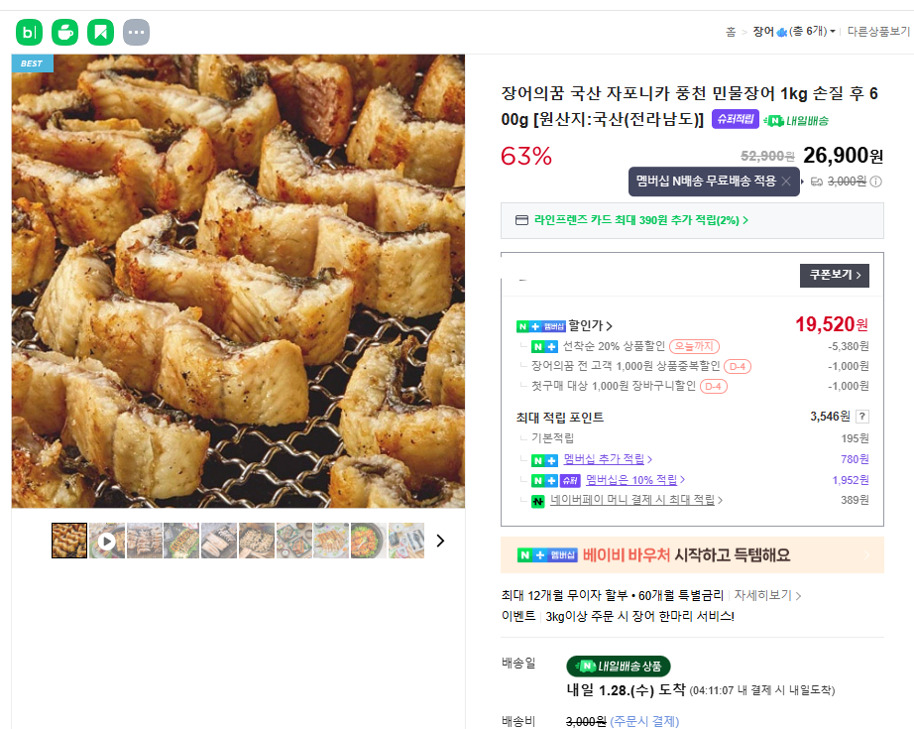Image resolution: width=914 pixels, height=729 pixels.
Task: Click the Naver Blog share icon
Action: (x=30, y=32)
